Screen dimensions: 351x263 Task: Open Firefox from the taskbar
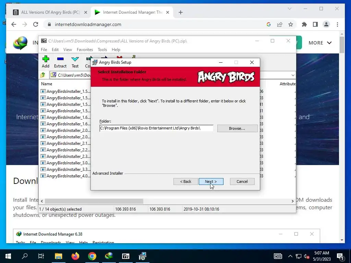(75, 256)
